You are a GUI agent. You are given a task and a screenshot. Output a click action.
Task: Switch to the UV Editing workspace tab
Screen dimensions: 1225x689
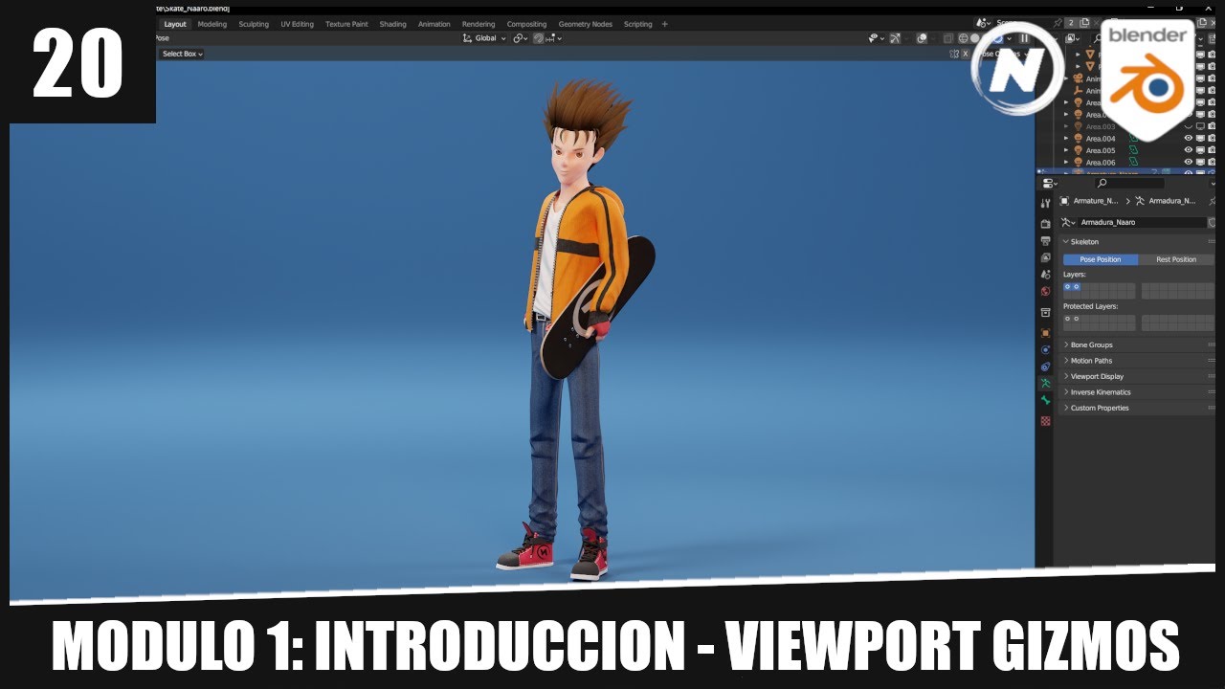tap(297, 24)
